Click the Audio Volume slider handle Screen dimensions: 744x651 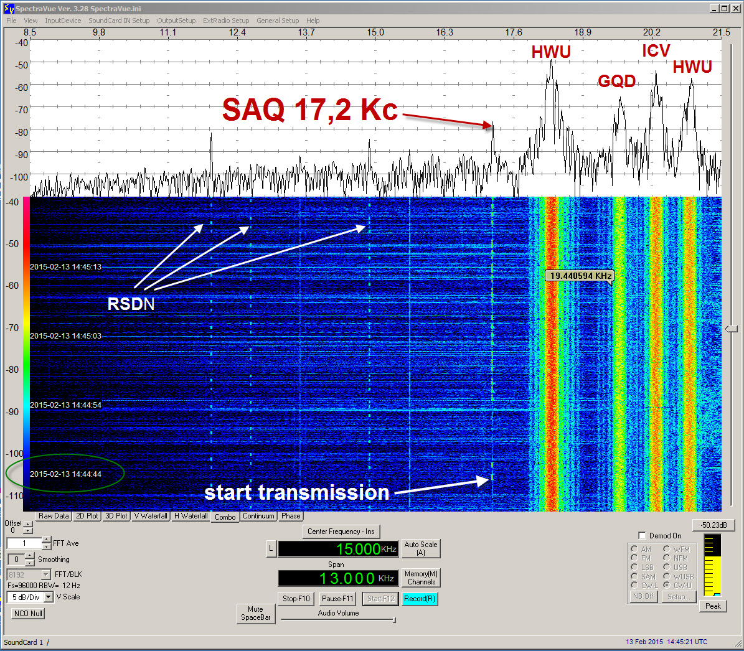[394, 620]
